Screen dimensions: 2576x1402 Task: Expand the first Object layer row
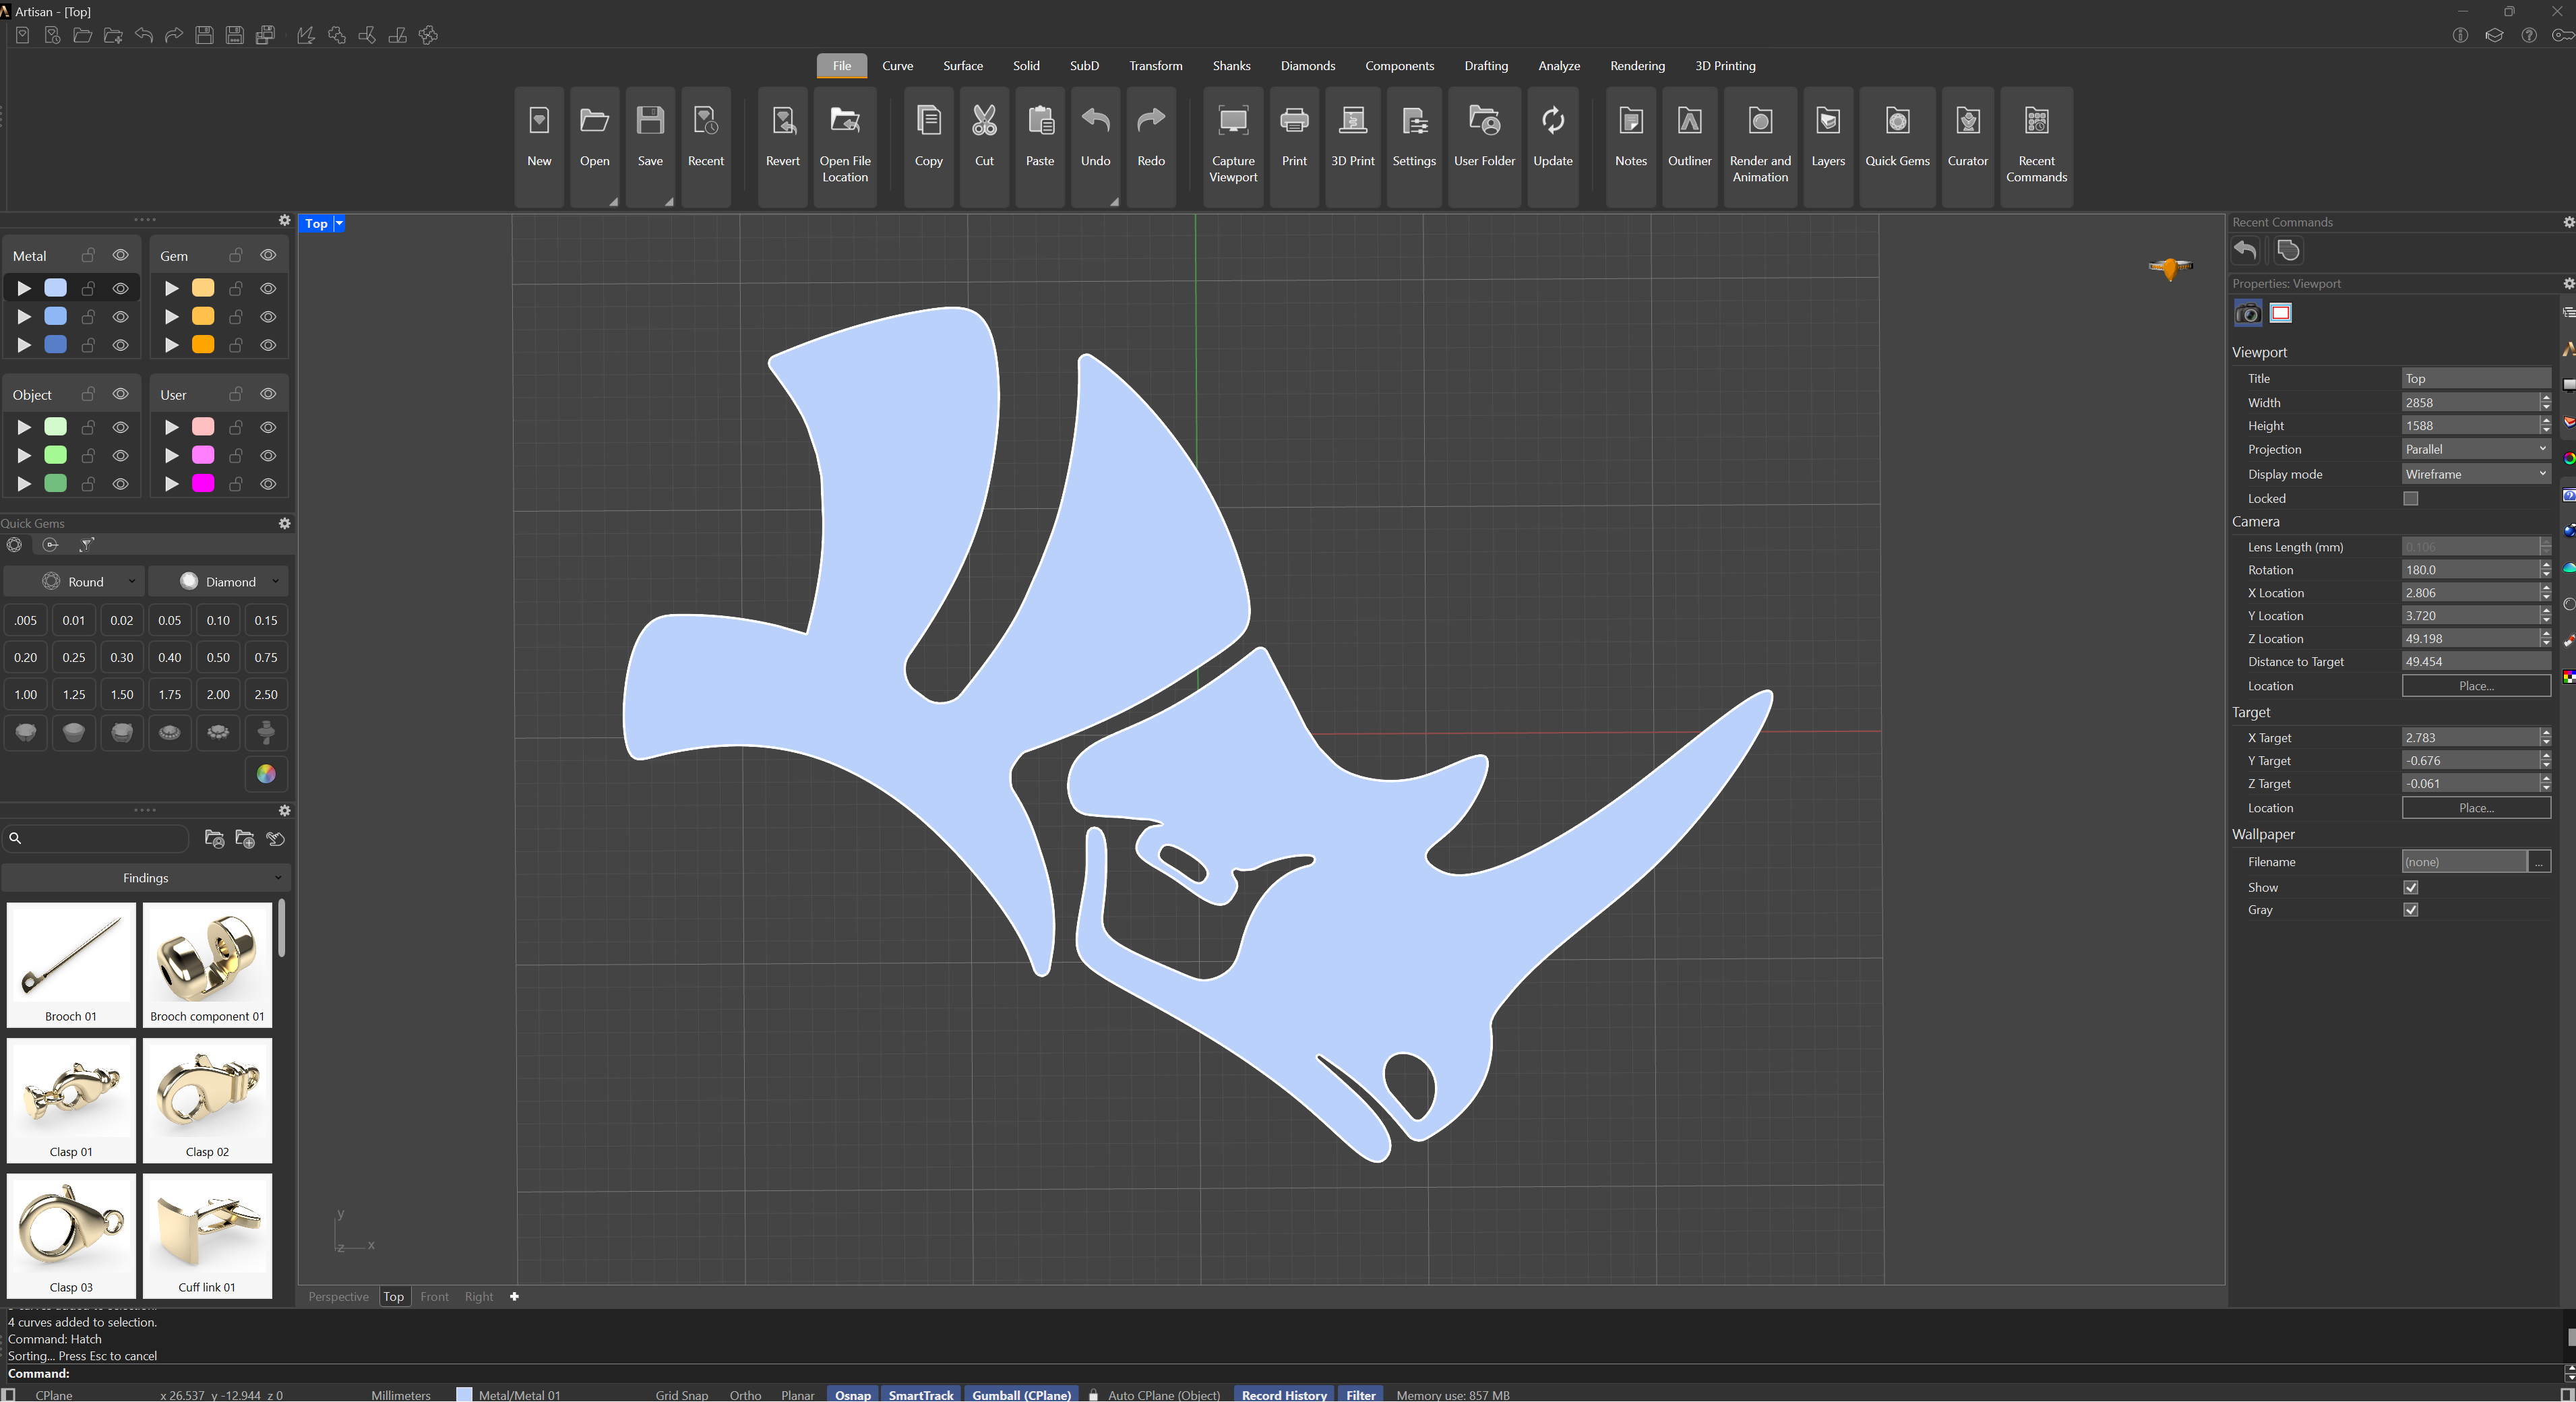[x=24, y=427]
